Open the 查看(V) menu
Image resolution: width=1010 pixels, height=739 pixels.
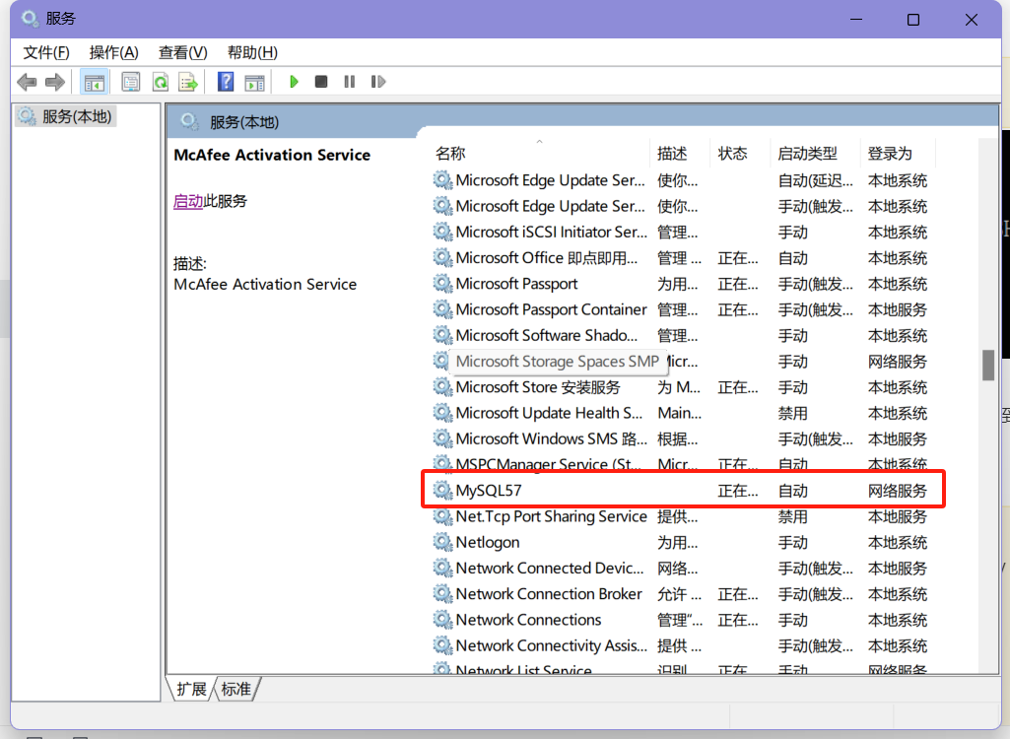point(182,52)
